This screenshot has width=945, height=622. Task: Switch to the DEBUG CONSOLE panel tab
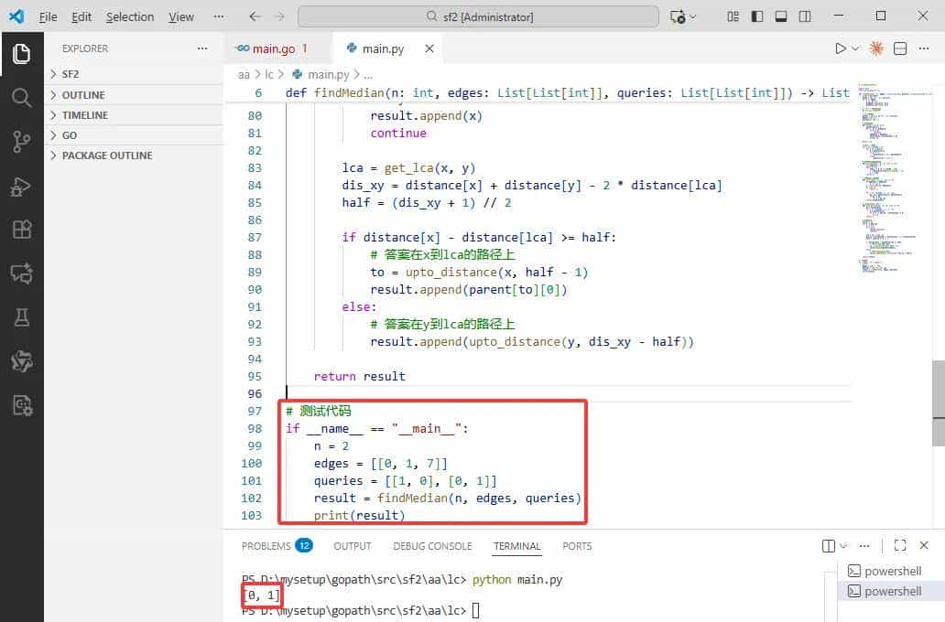point(433,546)
